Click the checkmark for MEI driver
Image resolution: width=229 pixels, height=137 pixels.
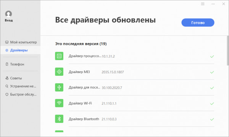(212, 72)
